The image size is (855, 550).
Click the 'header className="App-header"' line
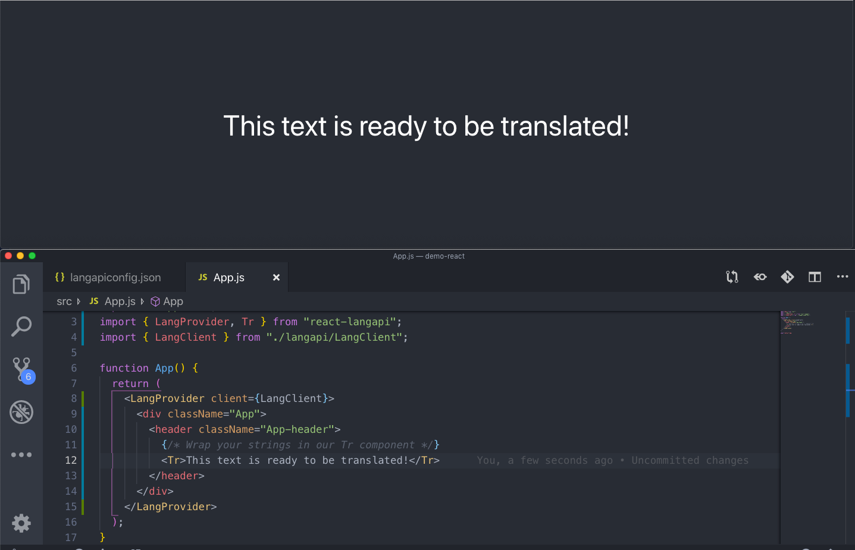tap(245, 429)
